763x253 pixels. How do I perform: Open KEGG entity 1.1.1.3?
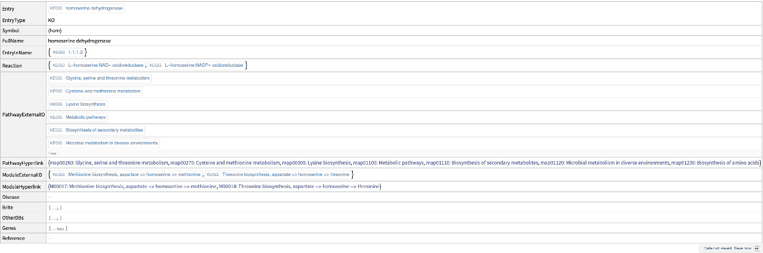click(67, 53)
